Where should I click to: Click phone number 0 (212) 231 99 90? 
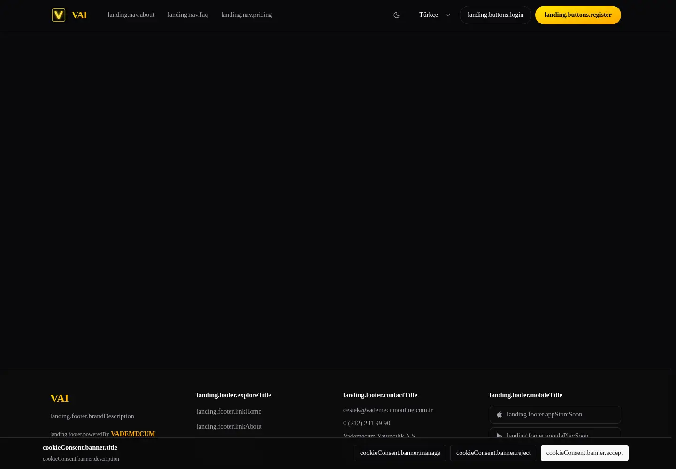367,423
